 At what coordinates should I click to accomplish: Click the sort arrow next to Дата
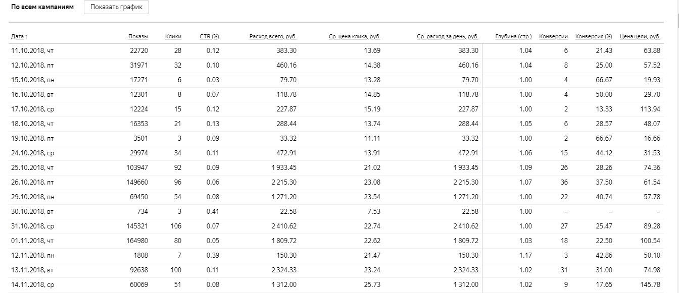[26, 37]
